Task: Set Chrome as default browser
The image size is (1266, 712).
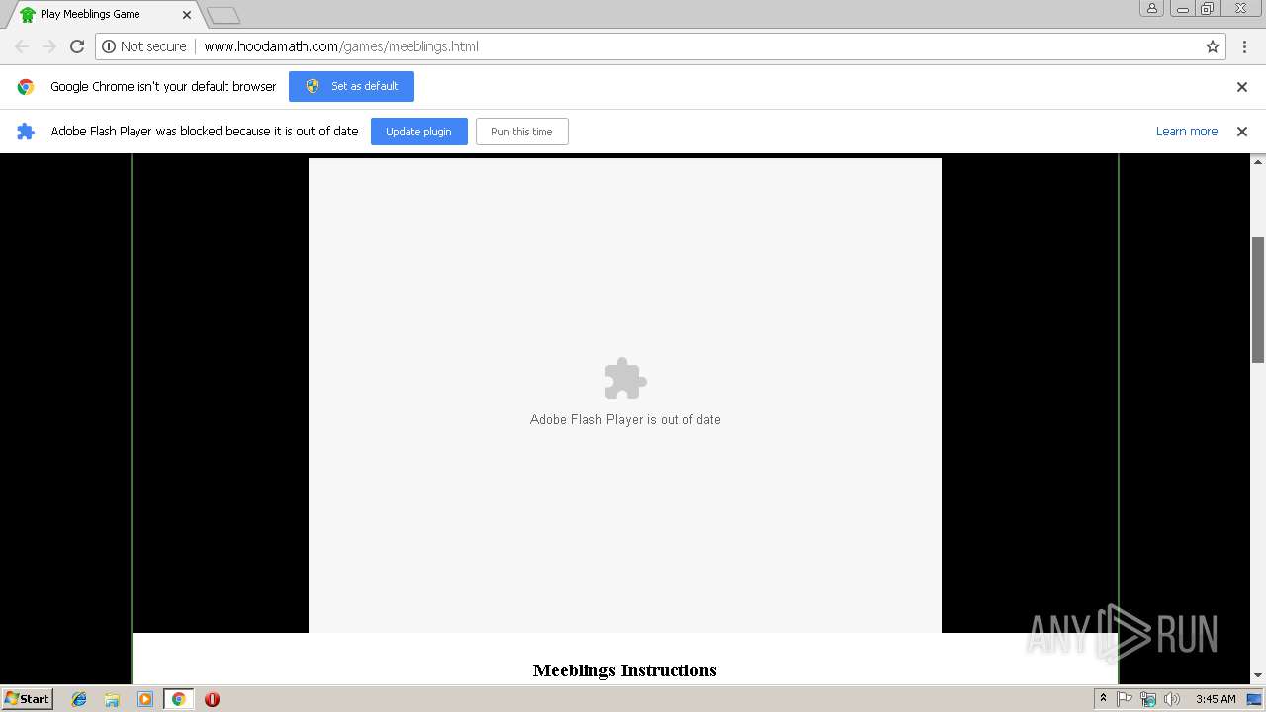Action: click(351, 86)
